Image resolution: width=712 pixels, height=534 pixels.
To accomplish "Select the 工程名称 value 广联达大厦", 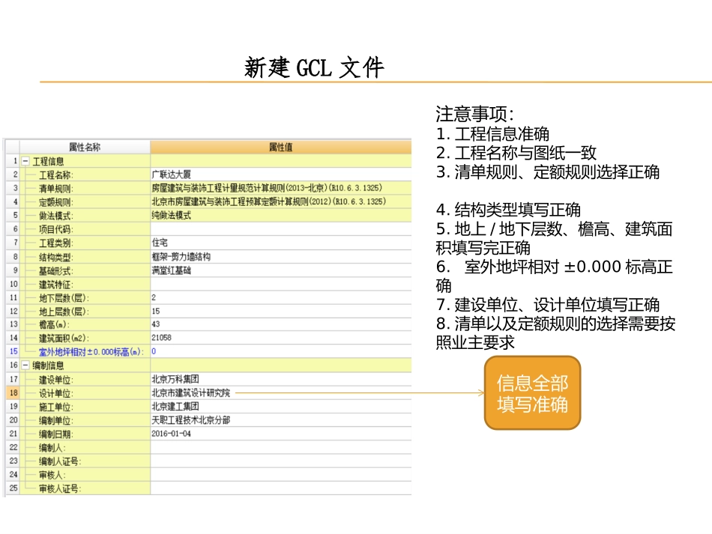I will click(281, 175).
